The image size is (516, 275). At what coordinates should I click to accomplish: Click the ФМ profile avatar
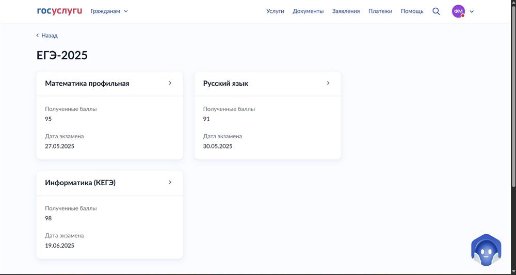coord(458,11)
